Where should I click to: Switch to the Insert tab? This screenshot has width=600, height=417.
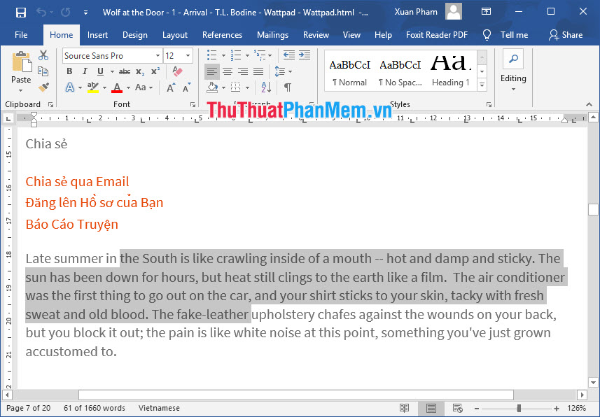pyautogui.click(x=97, y=34)
